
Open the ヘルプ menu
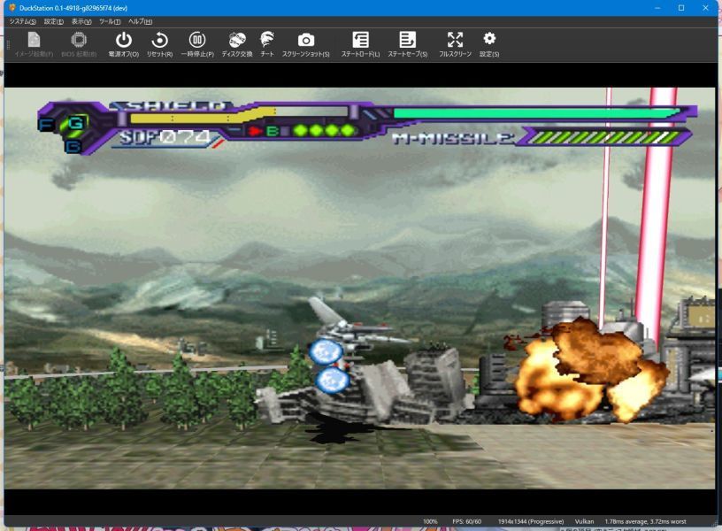(140, 21)
